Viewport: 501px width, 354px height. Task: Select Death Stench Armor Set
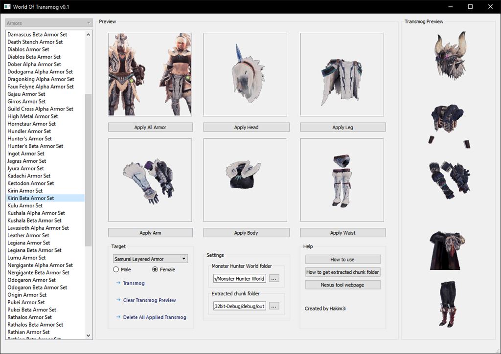click(35, 42)
